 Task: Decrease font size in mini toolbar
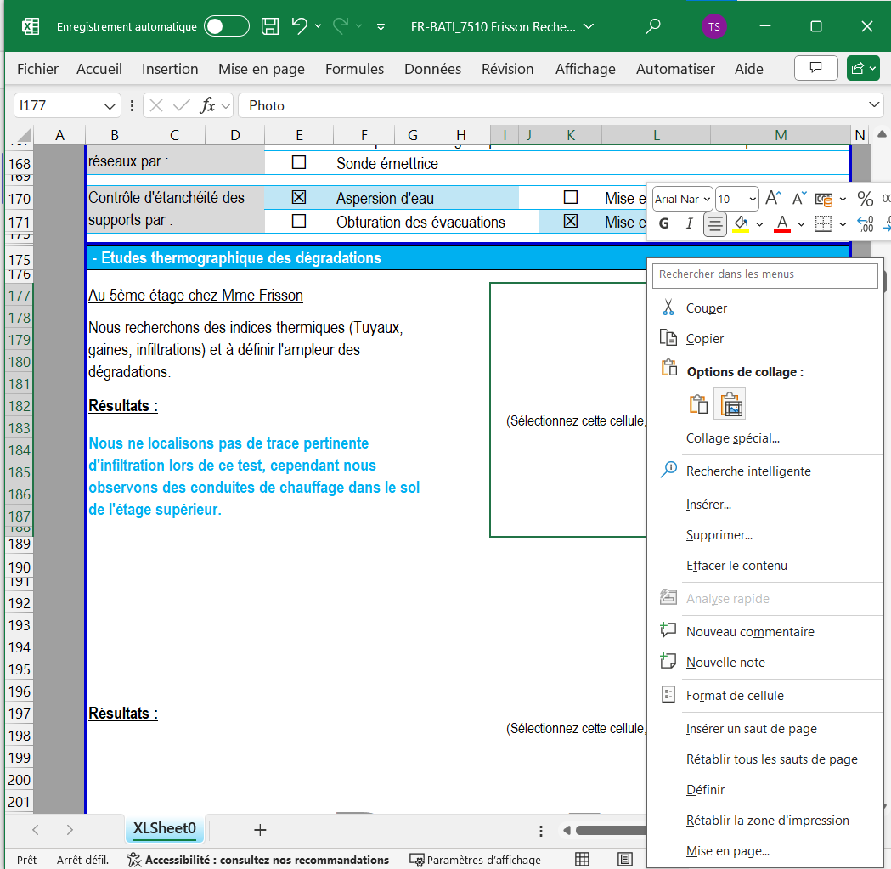click(x=799, y=199)
